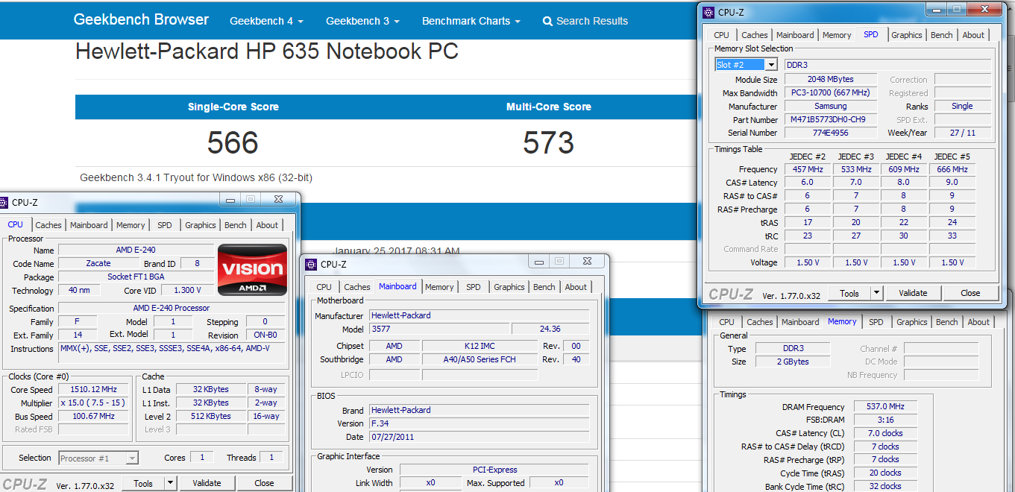The height and width of the screenshot is (492, 1015).
Task: Close the CPU-Z Mainboard window with X
Action: 587,262
